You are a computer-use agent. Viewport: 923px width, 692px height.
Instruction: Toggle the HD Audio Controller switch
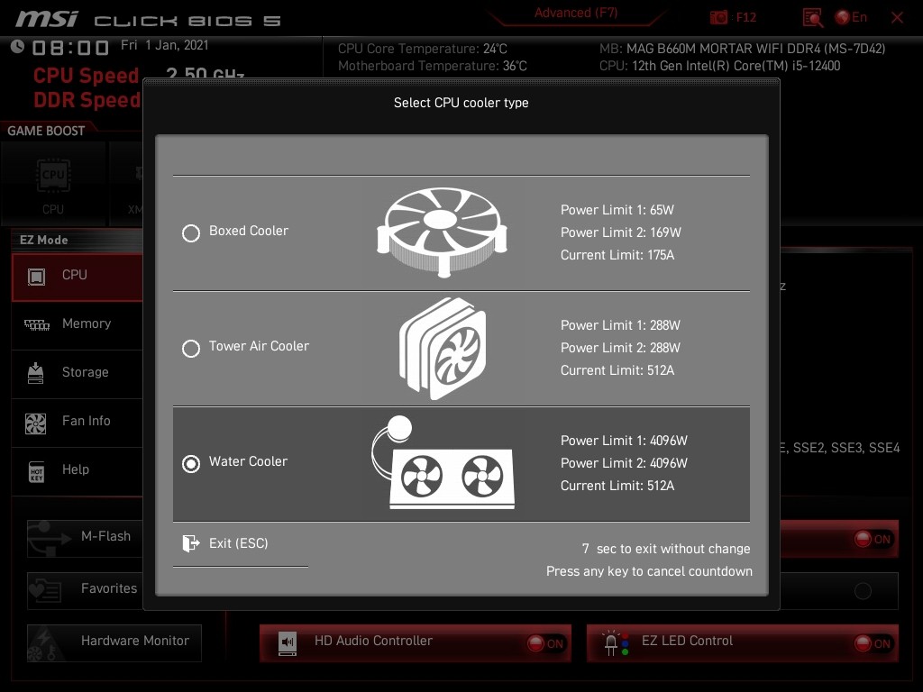pos(545,643)
